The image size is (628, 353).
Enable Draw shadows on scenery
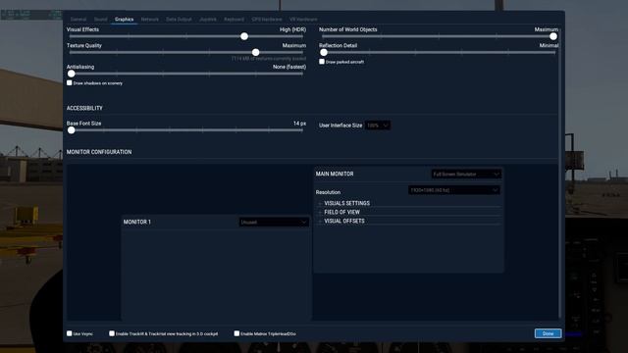70,82
